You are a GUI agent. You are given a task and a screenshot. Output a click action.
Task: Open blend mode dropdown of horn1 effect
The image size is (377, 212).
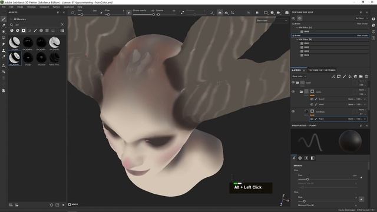(x=352, y=104)
